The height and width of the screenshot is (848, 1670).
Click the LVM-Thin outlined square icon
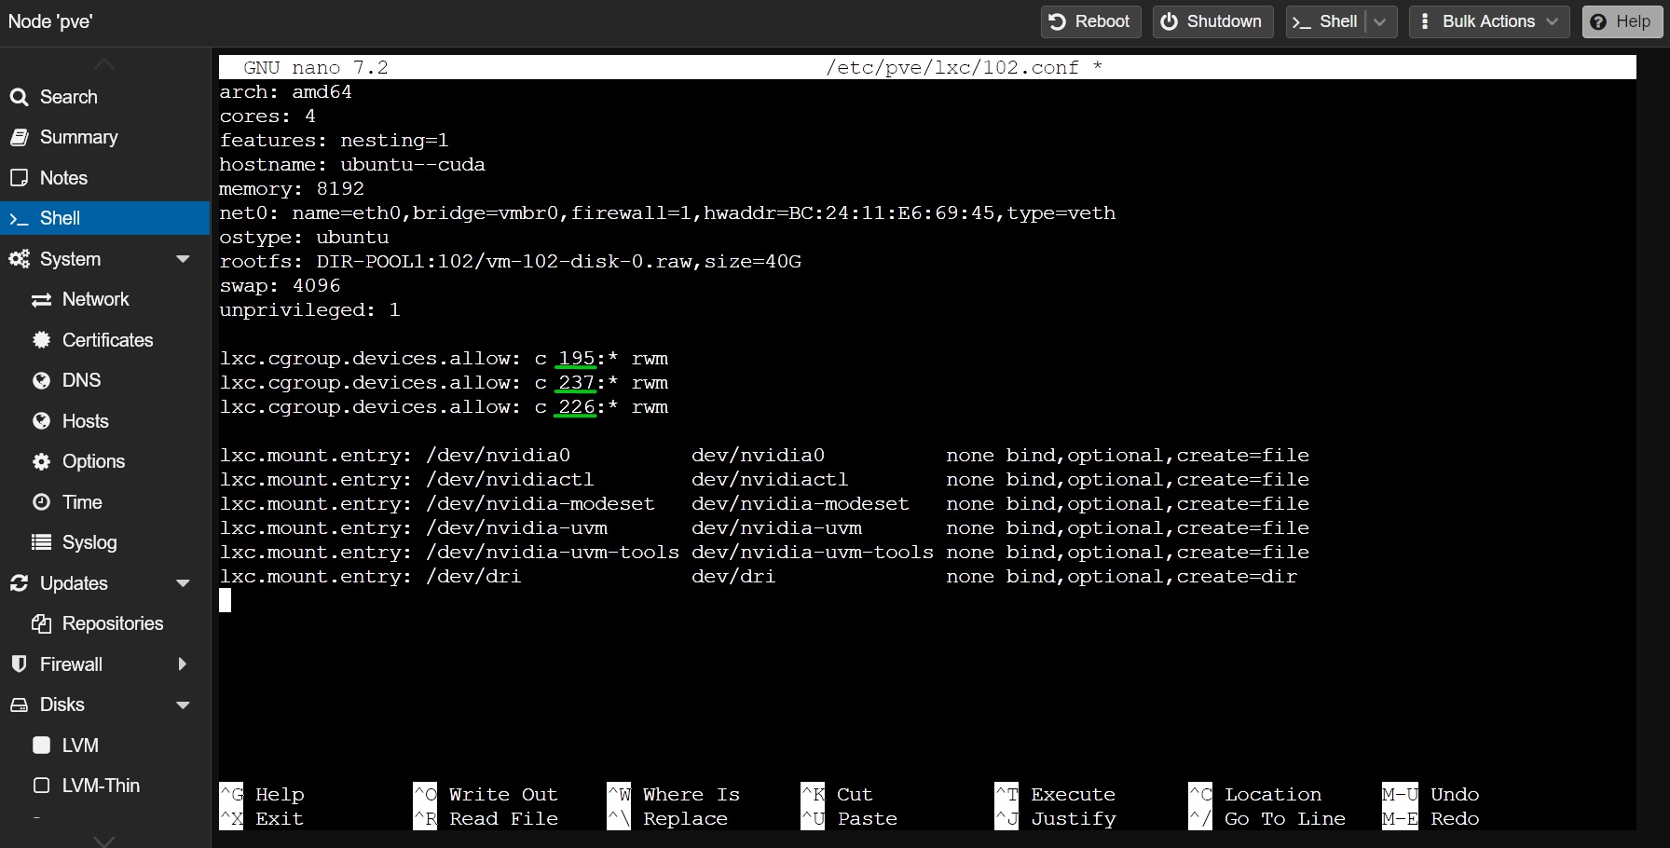pyautogui.click(x=41, y=786)
